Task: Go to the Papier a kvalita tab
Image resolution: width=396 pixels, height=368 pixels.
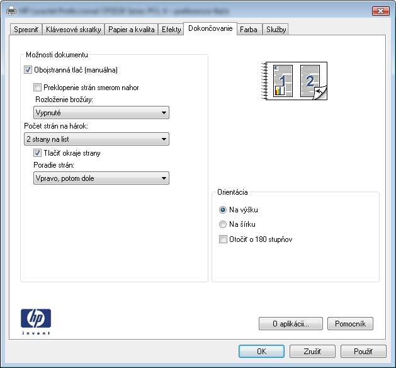Action: 132,30
